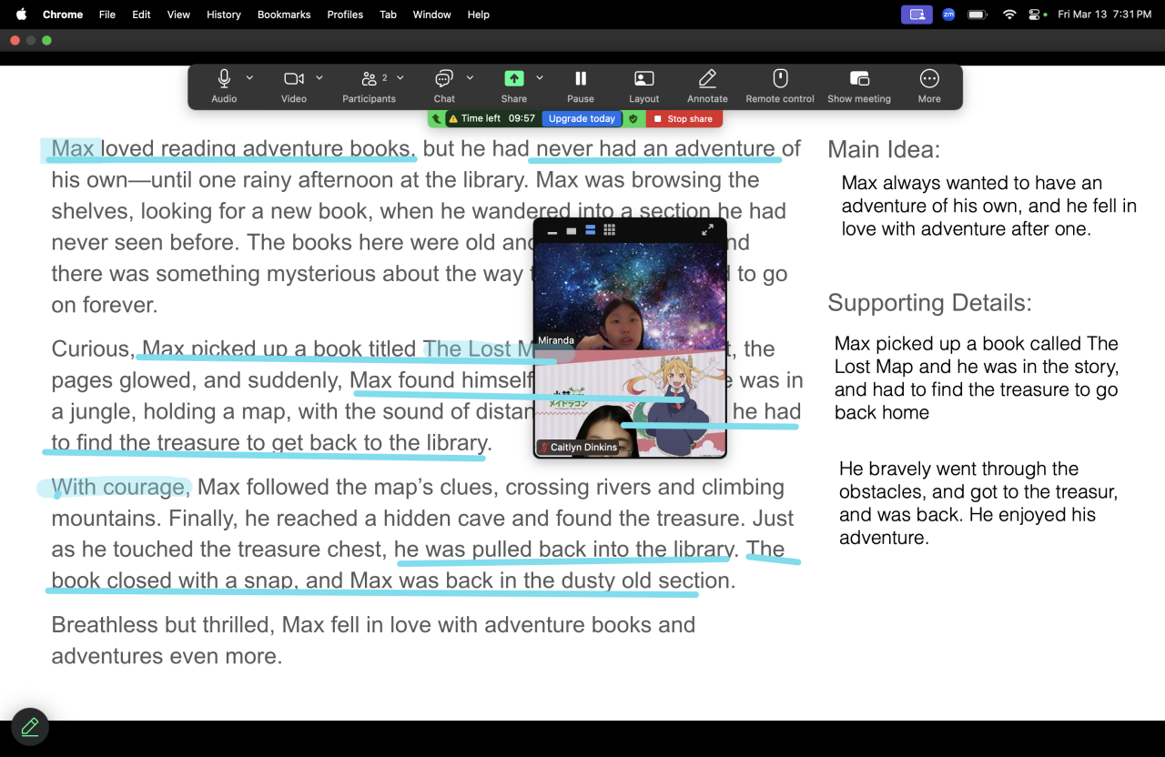Viewport: 1165px width, 757px height.
Task: Expand the Audio options arrow
Action: [x=250, y=78]
